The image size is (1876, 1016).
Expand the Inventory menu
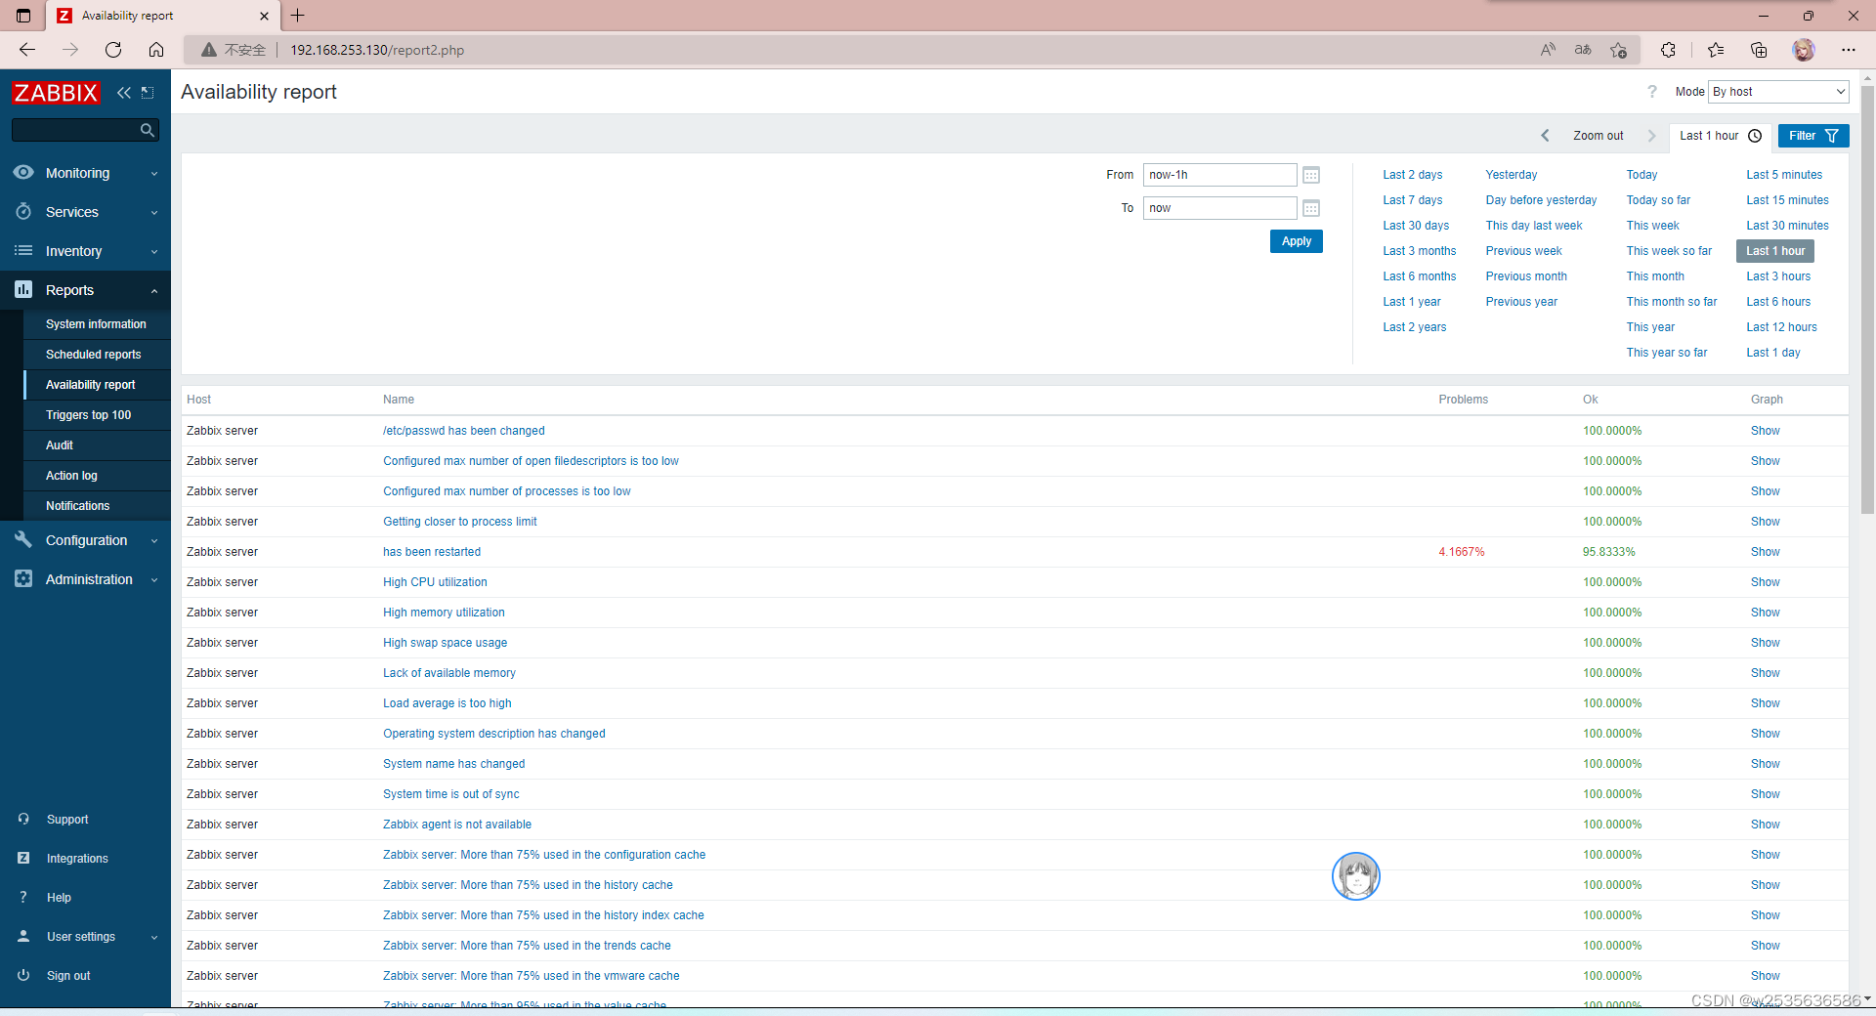[x=85, y=251]
